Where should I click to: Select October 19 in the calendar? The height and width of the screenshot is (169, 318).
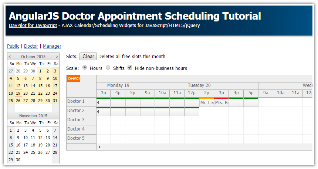click(x=18, y=93)
